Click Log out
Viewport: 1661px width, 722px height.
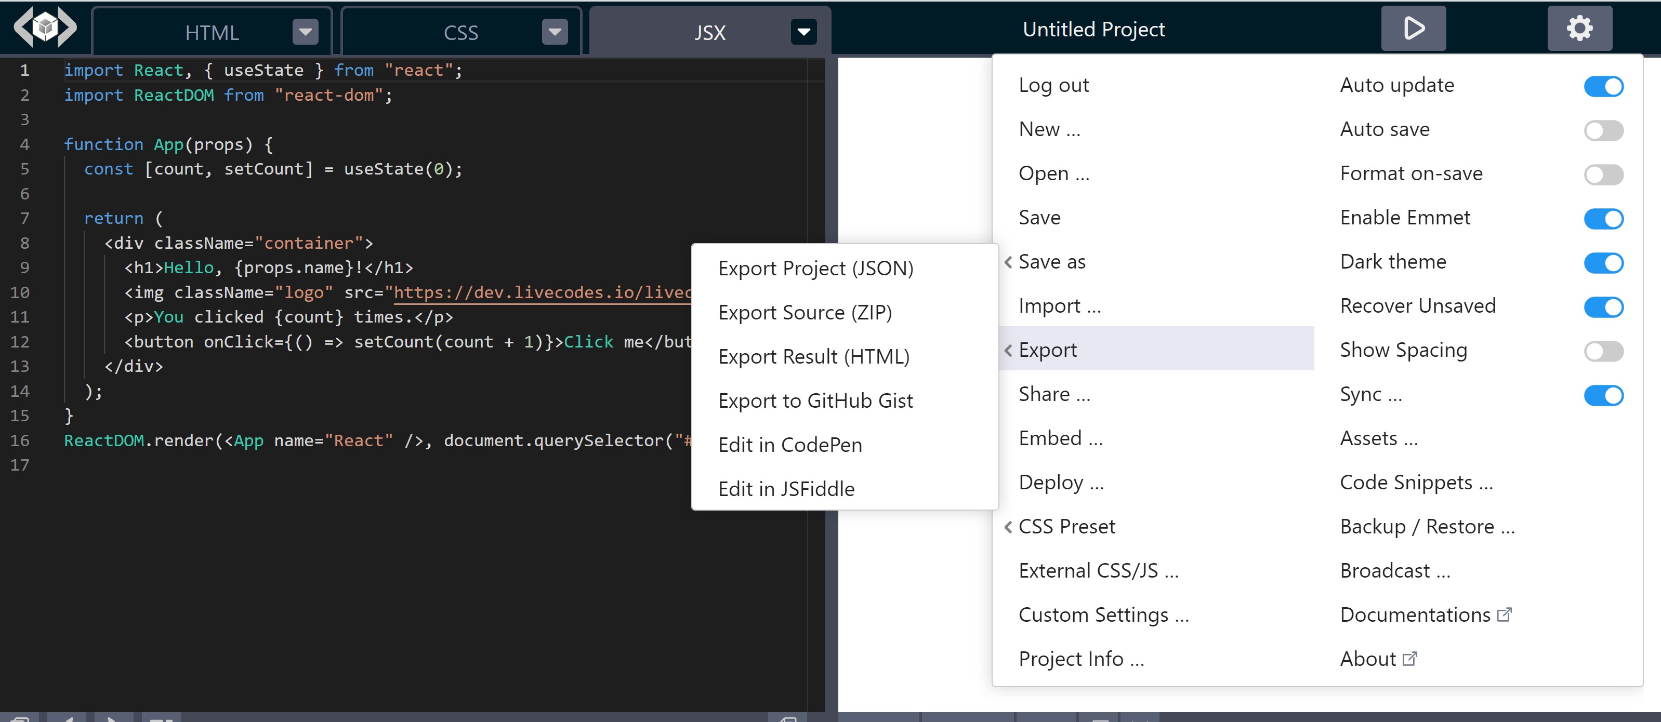pyautogui.click(x=1053, y=85)
